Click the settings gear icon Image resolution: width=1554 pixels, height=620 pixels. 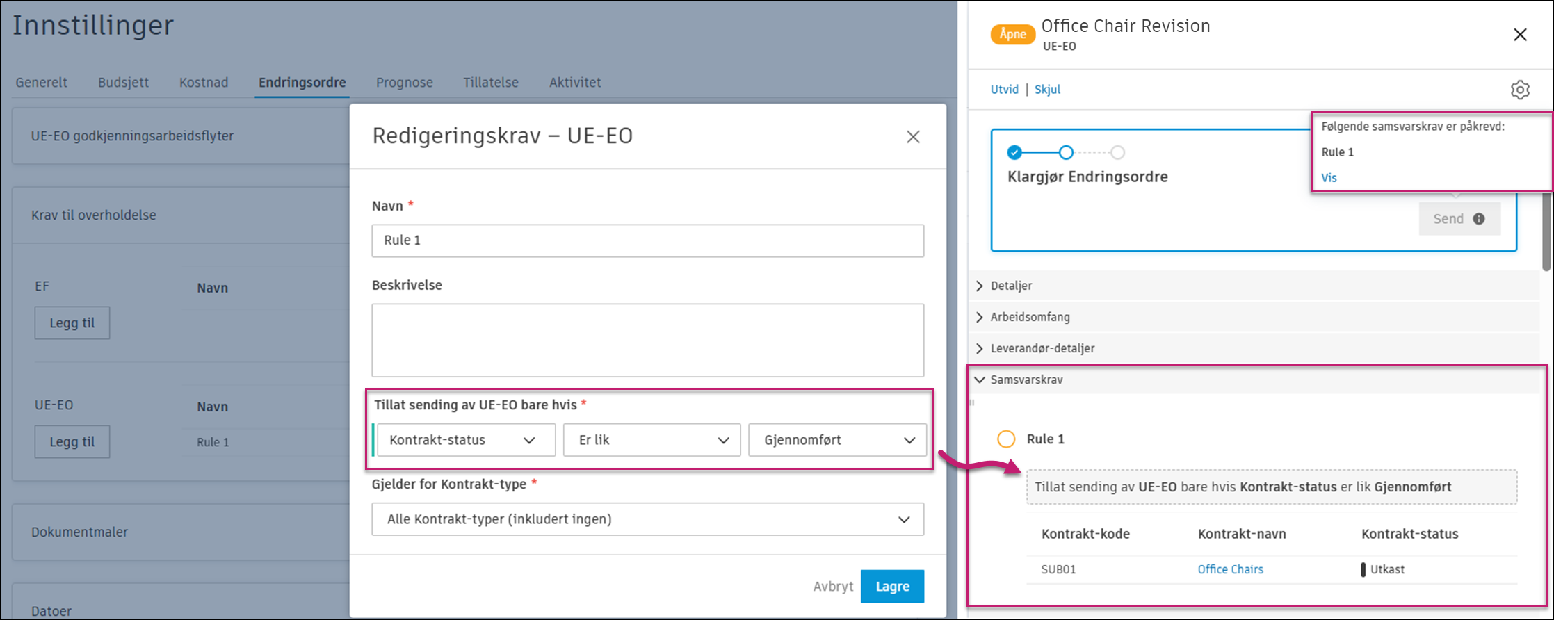pos(1520,90)
